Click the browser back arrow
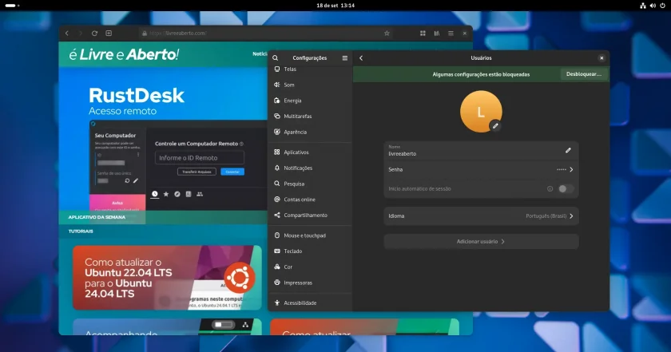Image resolution: width=671 pixels, height=352 pixels. click(67, 33)
